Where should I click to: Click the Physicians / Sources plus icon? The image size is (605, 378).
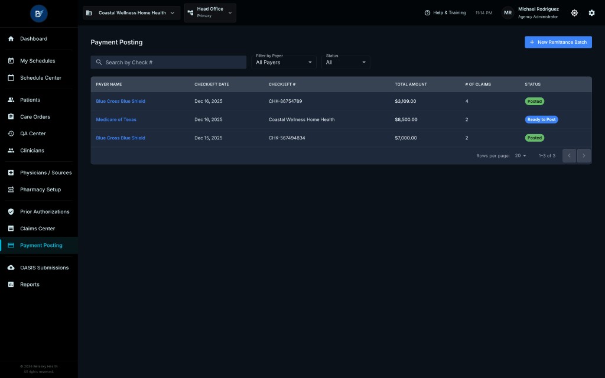(11, 172)
